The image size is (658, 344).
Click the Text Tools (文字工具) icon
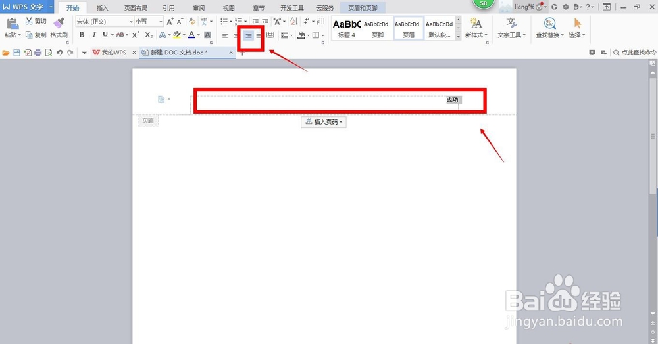[x=511, y=23]
